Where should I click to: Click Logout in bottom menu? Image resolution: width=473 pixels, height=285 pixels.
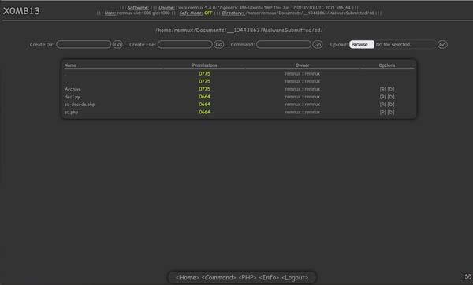point(295,277)
